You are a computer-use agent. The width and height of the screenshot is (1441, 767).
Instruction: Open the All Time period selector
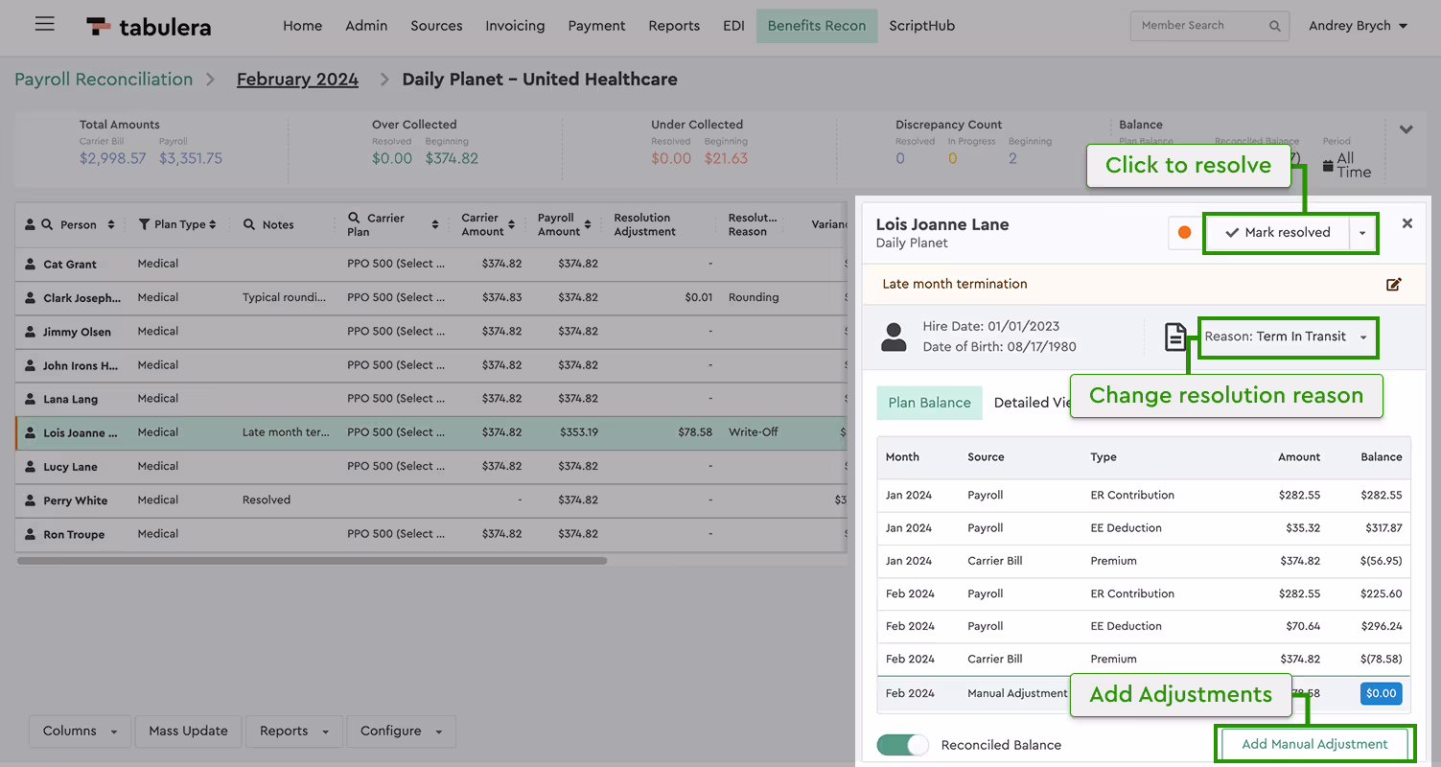[1347, 165]
